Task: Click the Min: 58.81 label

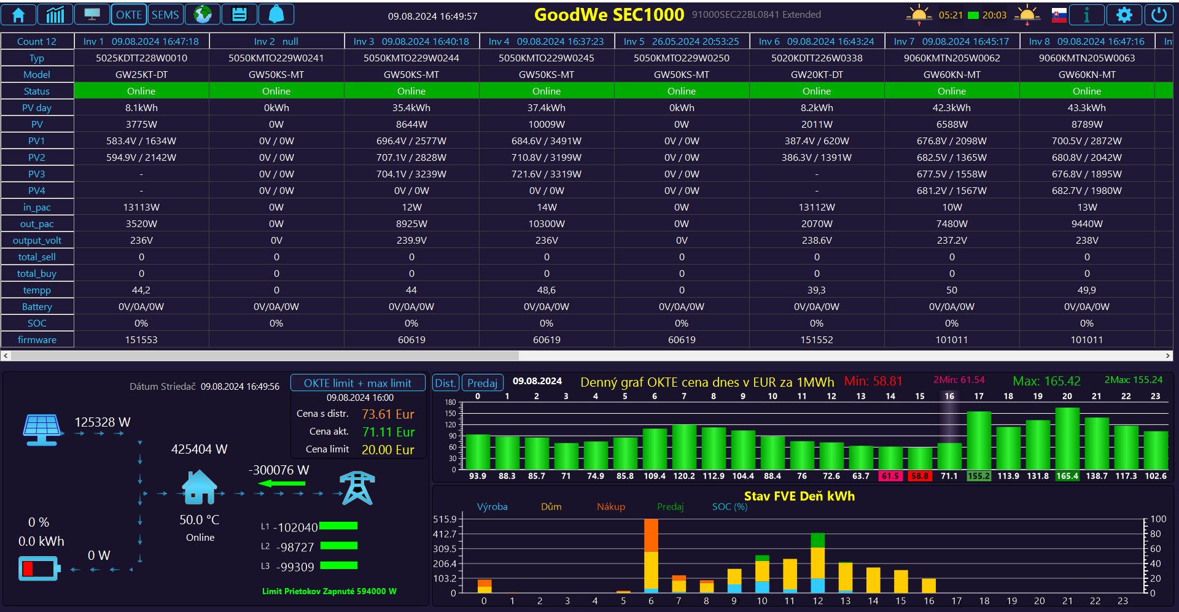Action: [873, 381]
